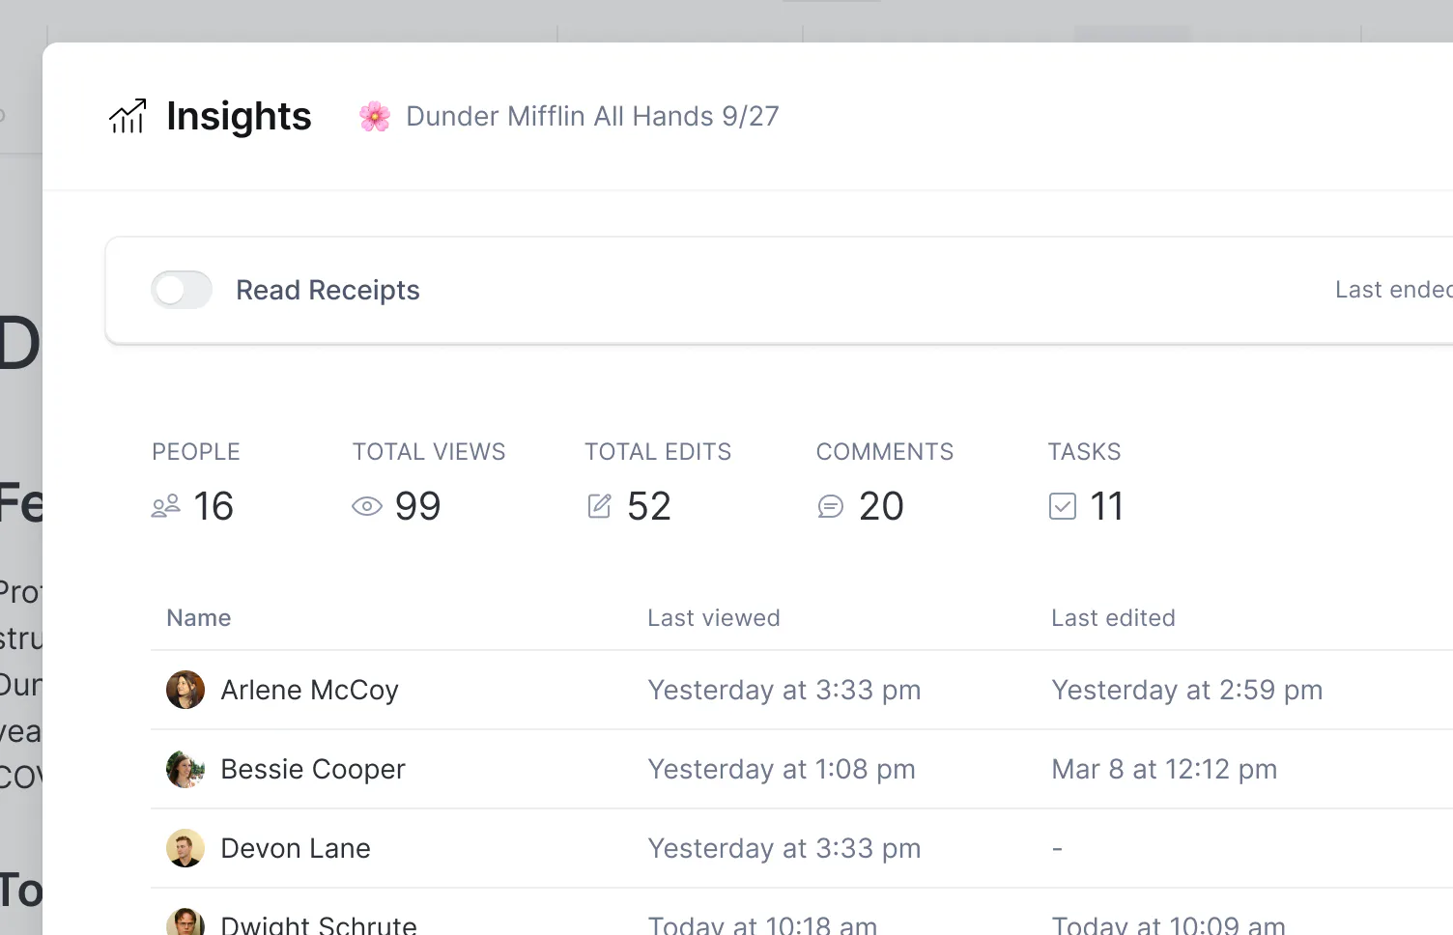Sort by the Name column header

coord(199,618)
